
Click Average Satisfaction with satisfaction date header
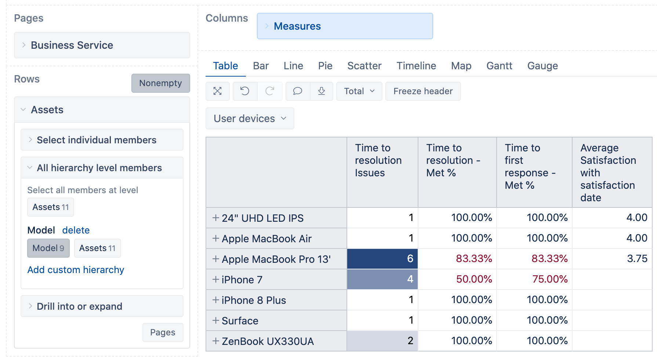coord(612,172)
